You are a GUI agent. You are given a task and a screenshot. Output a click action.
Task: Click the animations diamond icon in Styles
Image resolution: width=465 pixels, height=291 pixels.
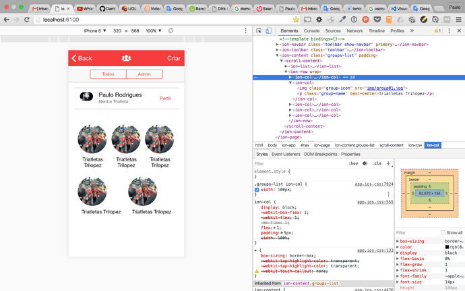365,163
